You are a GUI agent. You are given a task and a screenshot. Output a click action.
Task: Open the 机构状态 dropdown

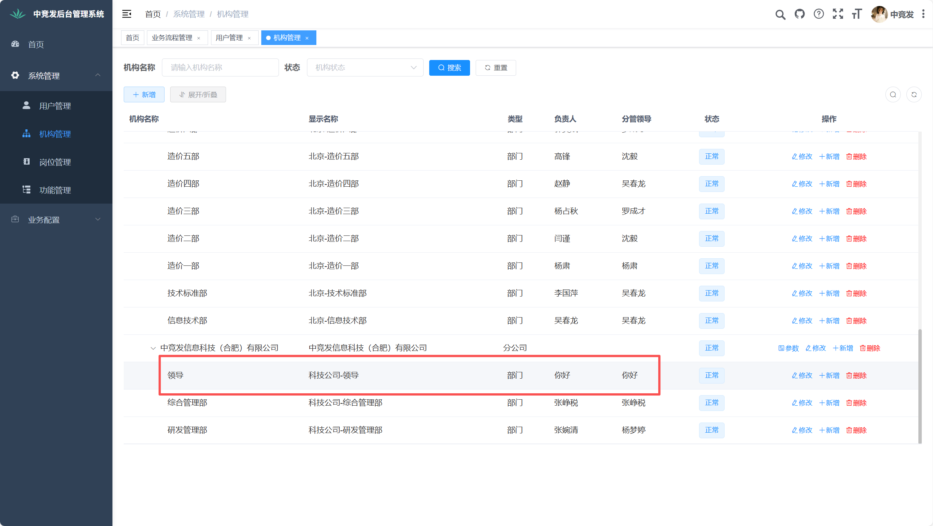[x=365, y=67]
